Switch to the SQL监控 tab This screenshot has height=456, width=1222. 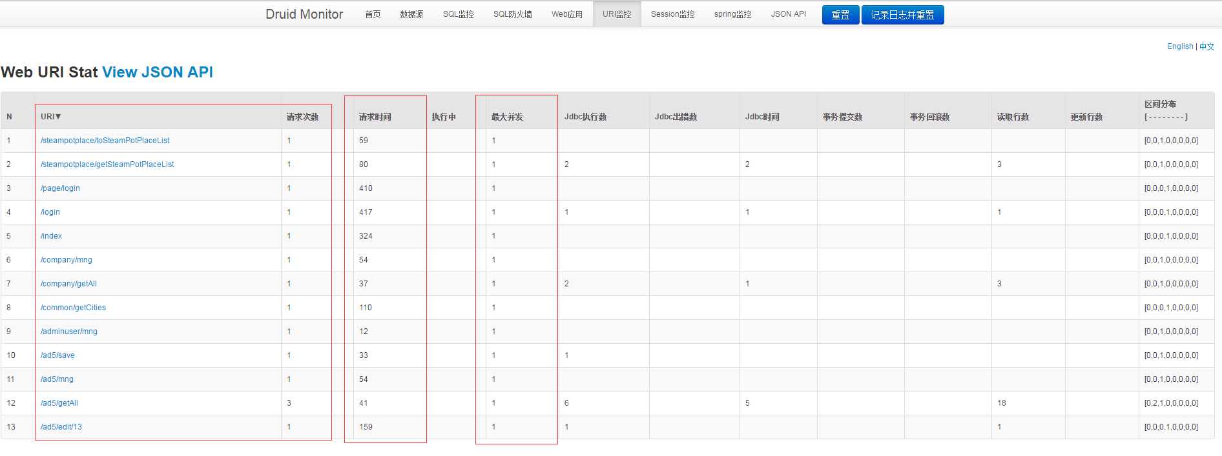point(459,14)
